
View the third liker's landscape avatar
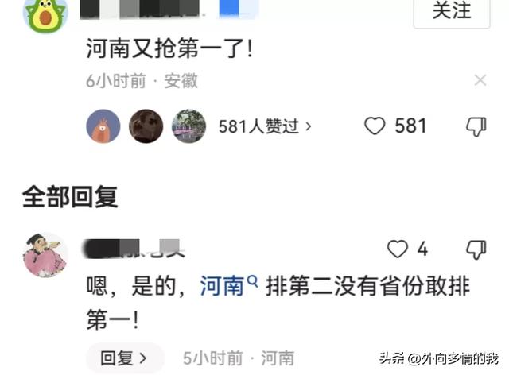(189, 126)
